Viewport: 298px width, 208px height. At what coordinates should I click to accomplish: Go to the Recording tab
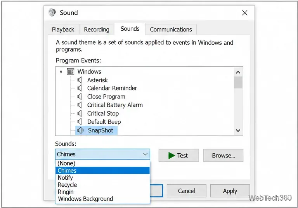coord(97,29)
